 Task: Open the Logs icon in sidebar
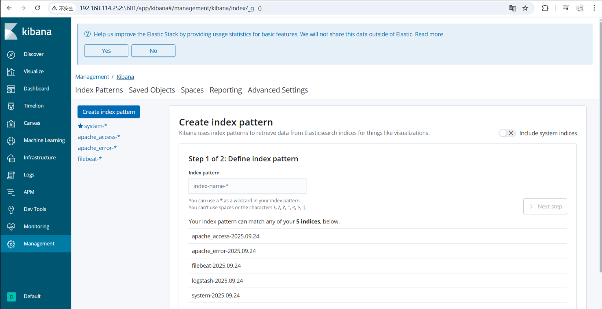(11, 175)
